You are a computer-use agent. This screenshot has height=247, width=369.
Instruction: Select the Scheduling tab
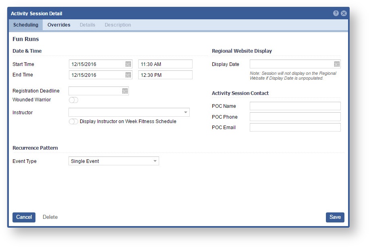click(x=26, y=25)
